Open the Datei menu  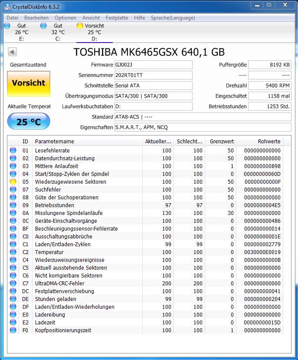click(x=13, y=18)
